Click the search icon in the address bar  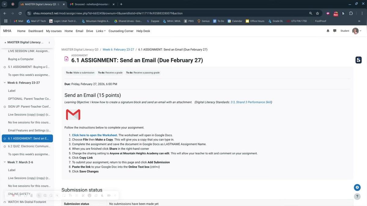tap(310, 13)
